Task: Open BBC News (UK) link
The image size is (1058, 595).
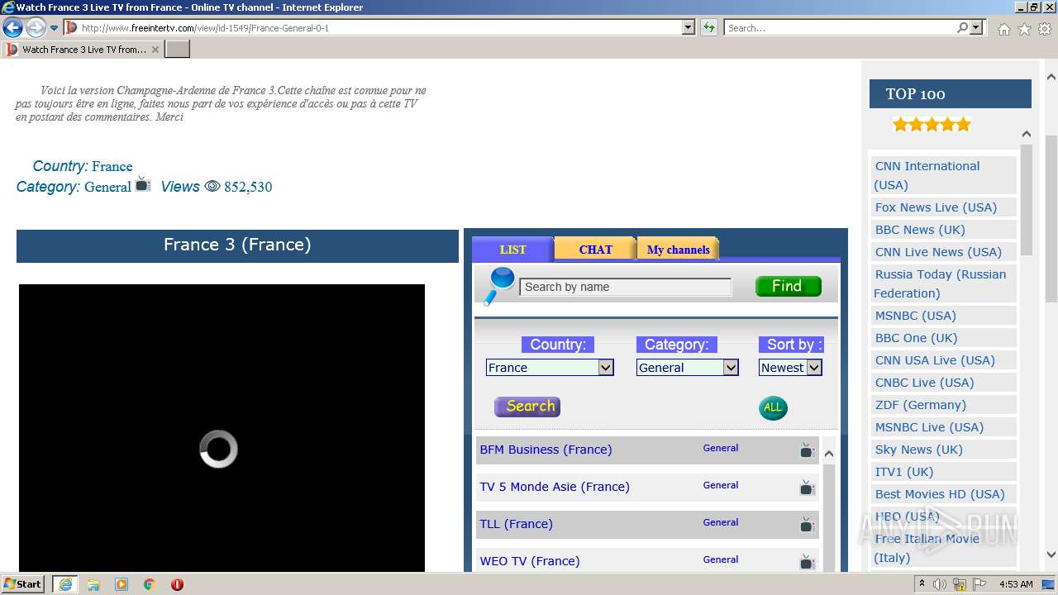Action: 920,230
